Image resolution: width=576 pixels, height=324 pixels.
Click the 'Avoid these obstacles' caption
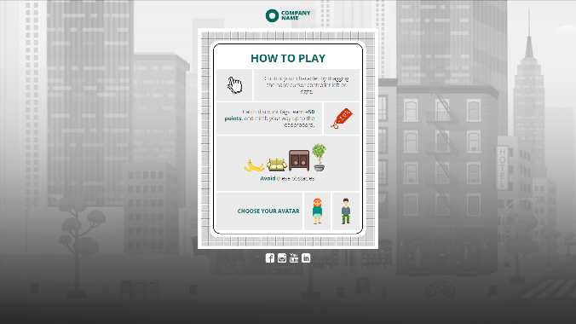tap(287, 178)
